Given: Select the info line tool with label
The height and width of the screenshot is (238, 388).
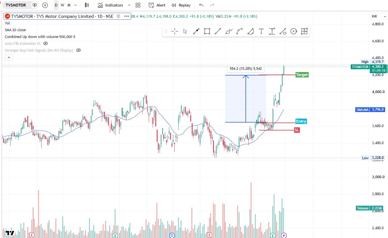Looking at the screenshot, I should (x=283, y=31).
